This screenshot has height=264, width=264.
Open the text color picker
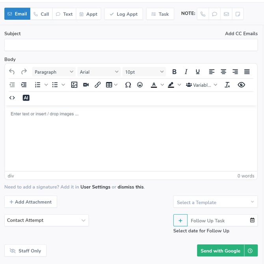coord(154,85)
